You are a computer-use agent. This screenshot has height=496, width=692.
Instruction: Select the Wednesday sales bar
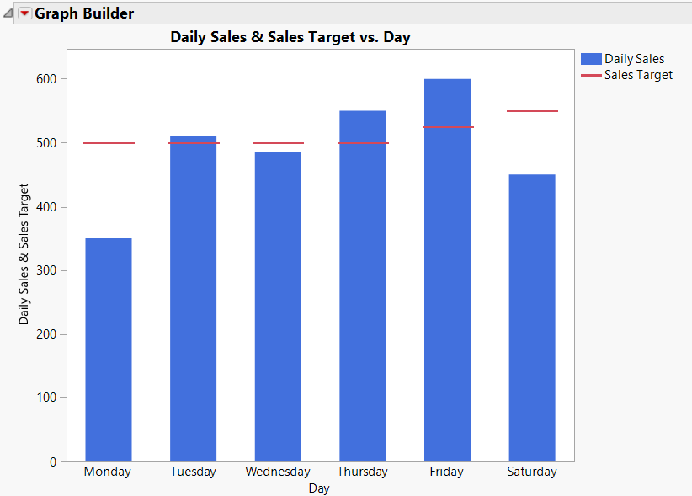pos(278,303)
